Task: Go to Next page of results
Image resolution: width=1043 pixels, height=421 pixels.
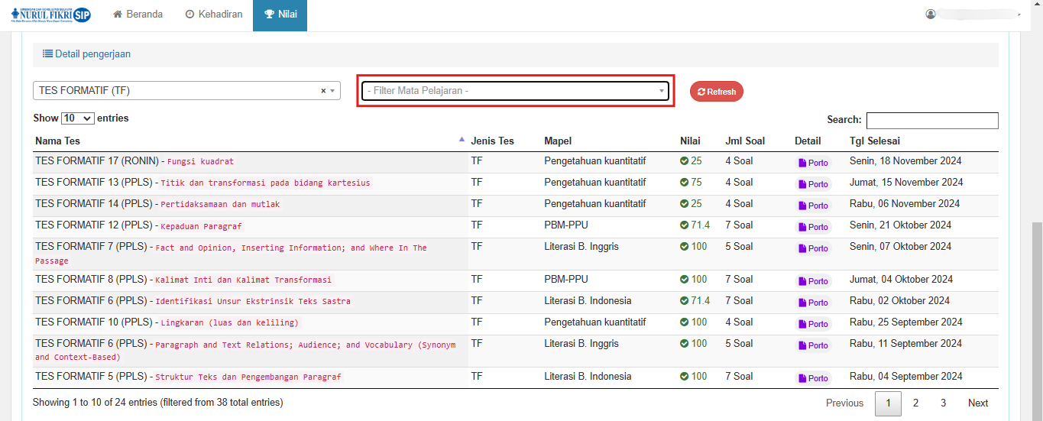Action: pos(977,403)
